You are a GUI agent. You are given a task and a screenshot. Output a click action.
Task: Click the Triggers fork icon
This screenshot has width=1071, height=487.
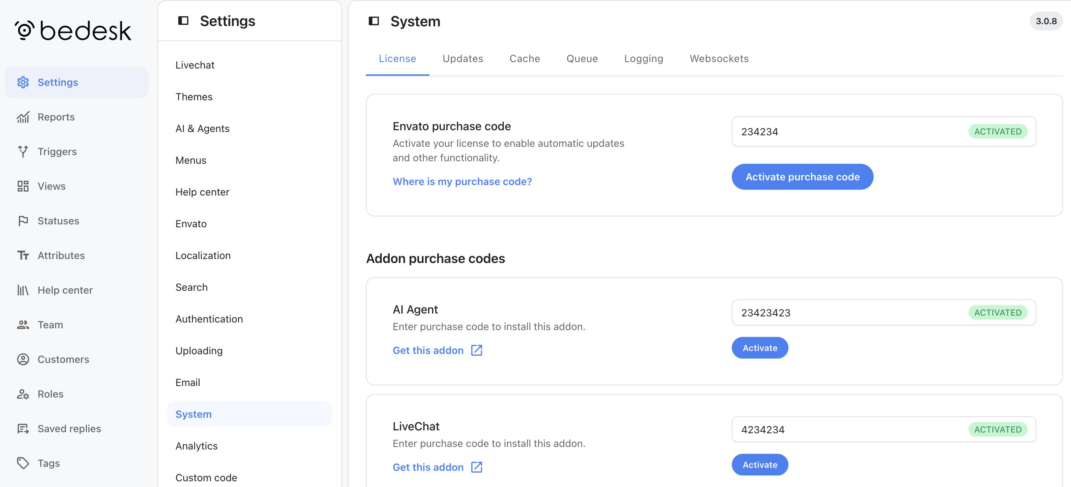tap(23, 152)
